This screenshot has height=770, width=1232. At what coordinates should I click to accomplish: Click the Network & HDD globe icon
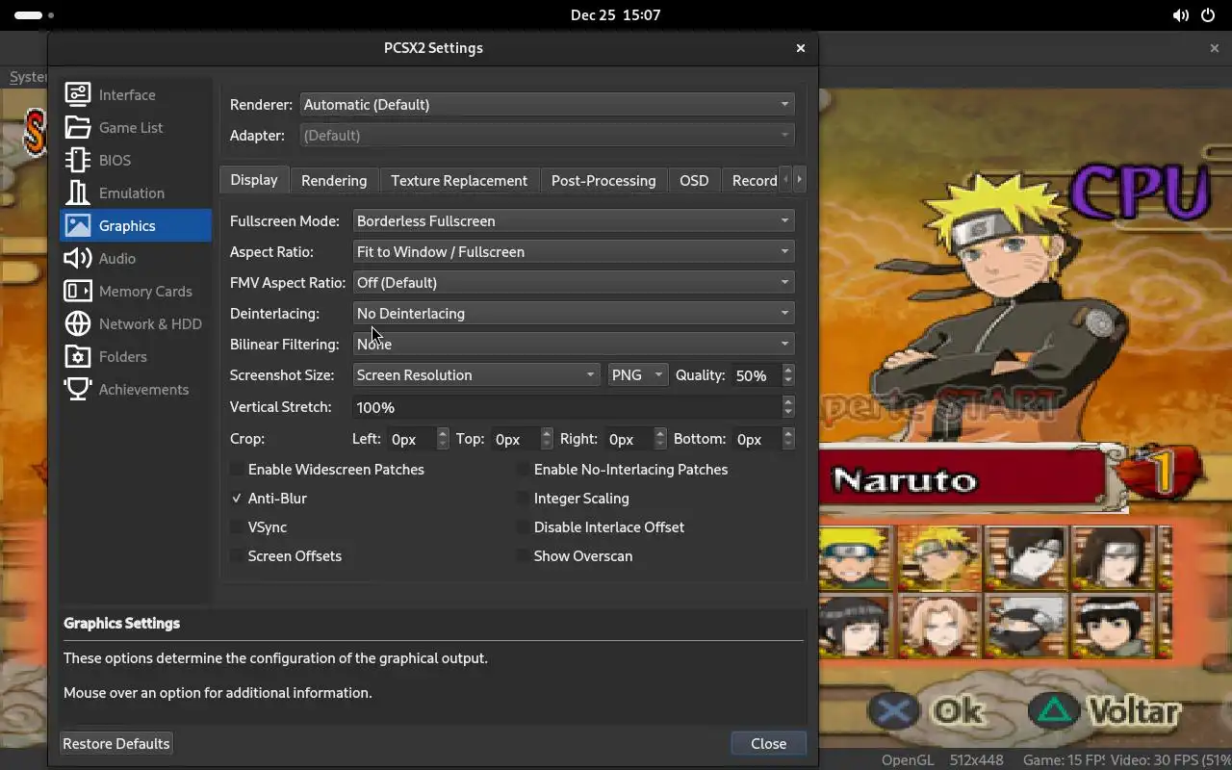click(78, 323)
